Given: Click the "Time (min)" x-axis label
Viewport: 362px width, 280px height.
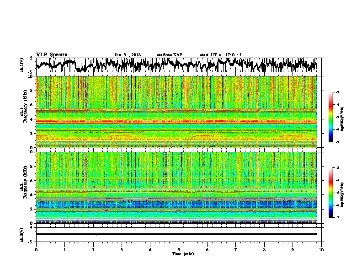Looking at the screenshot, I should [183, 254].
